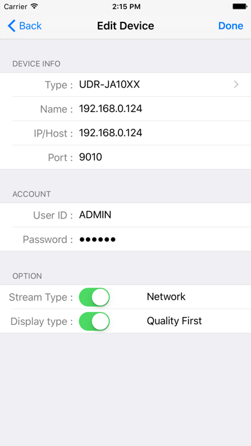Viewport: 251px width, 446px height.
Task: Tap the Quality First label
Action: 174,321
